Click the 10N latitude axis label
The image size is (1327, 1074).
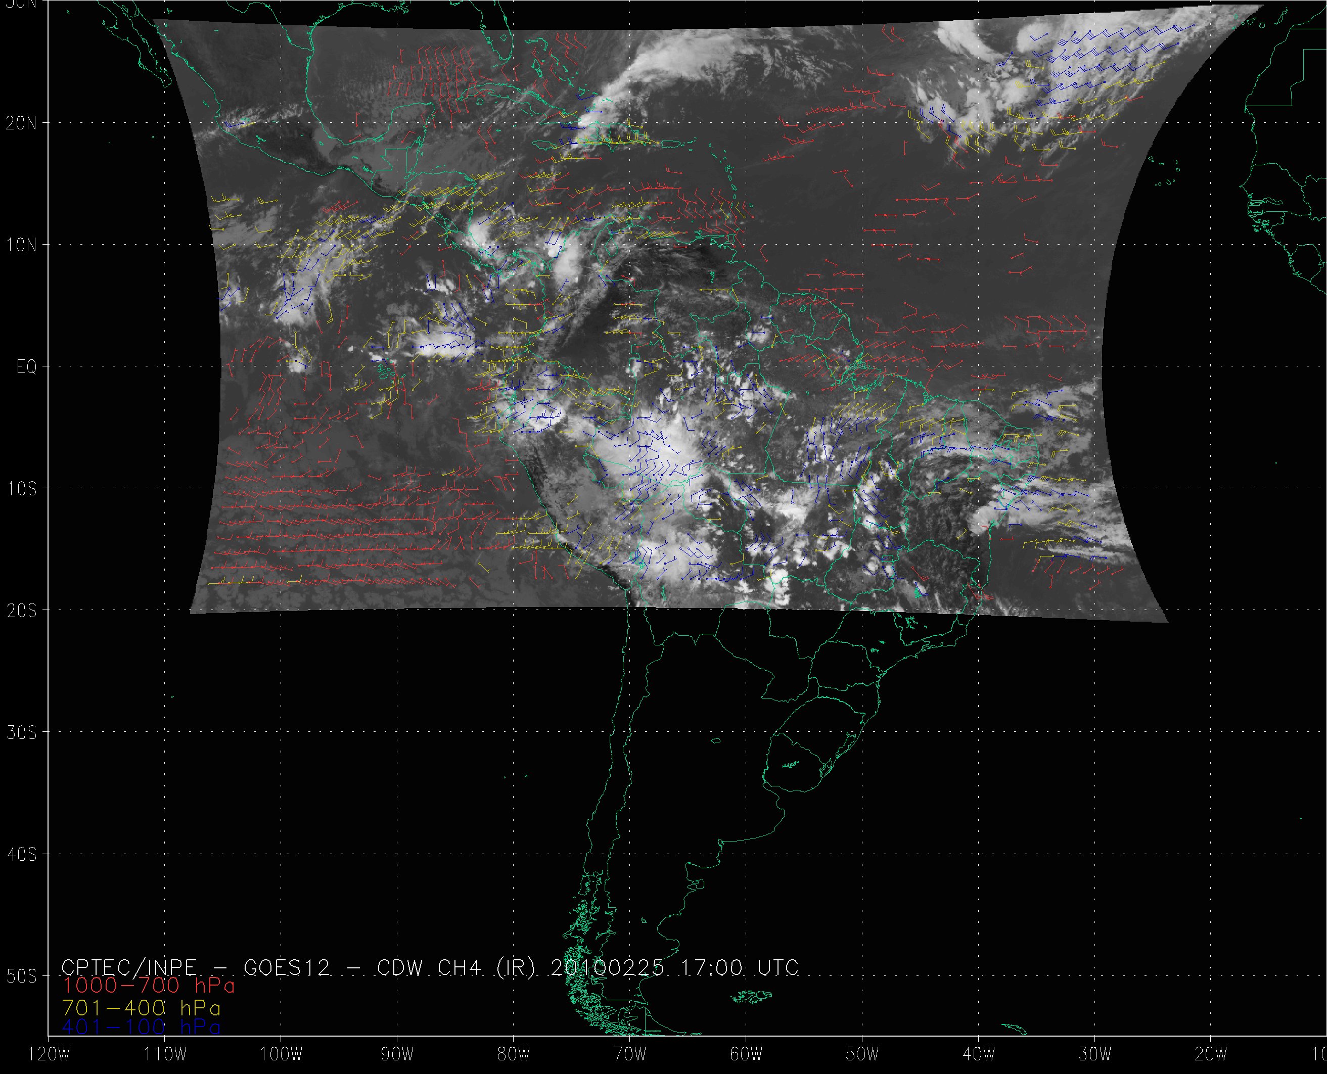tap(22, 245)
